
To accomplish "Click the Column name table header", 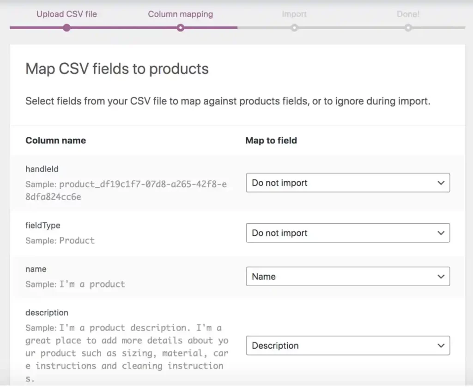I will click(x=55, y=141).
